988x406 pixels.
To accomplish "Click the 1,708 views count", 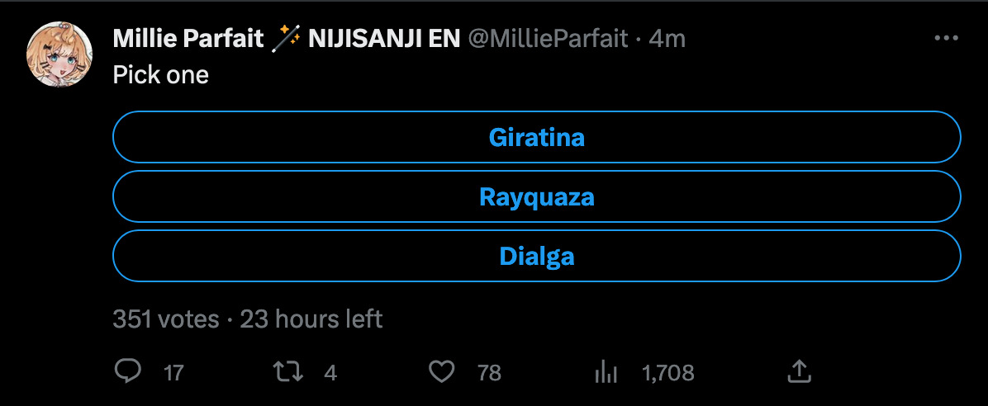I will (x=668, y=373).
